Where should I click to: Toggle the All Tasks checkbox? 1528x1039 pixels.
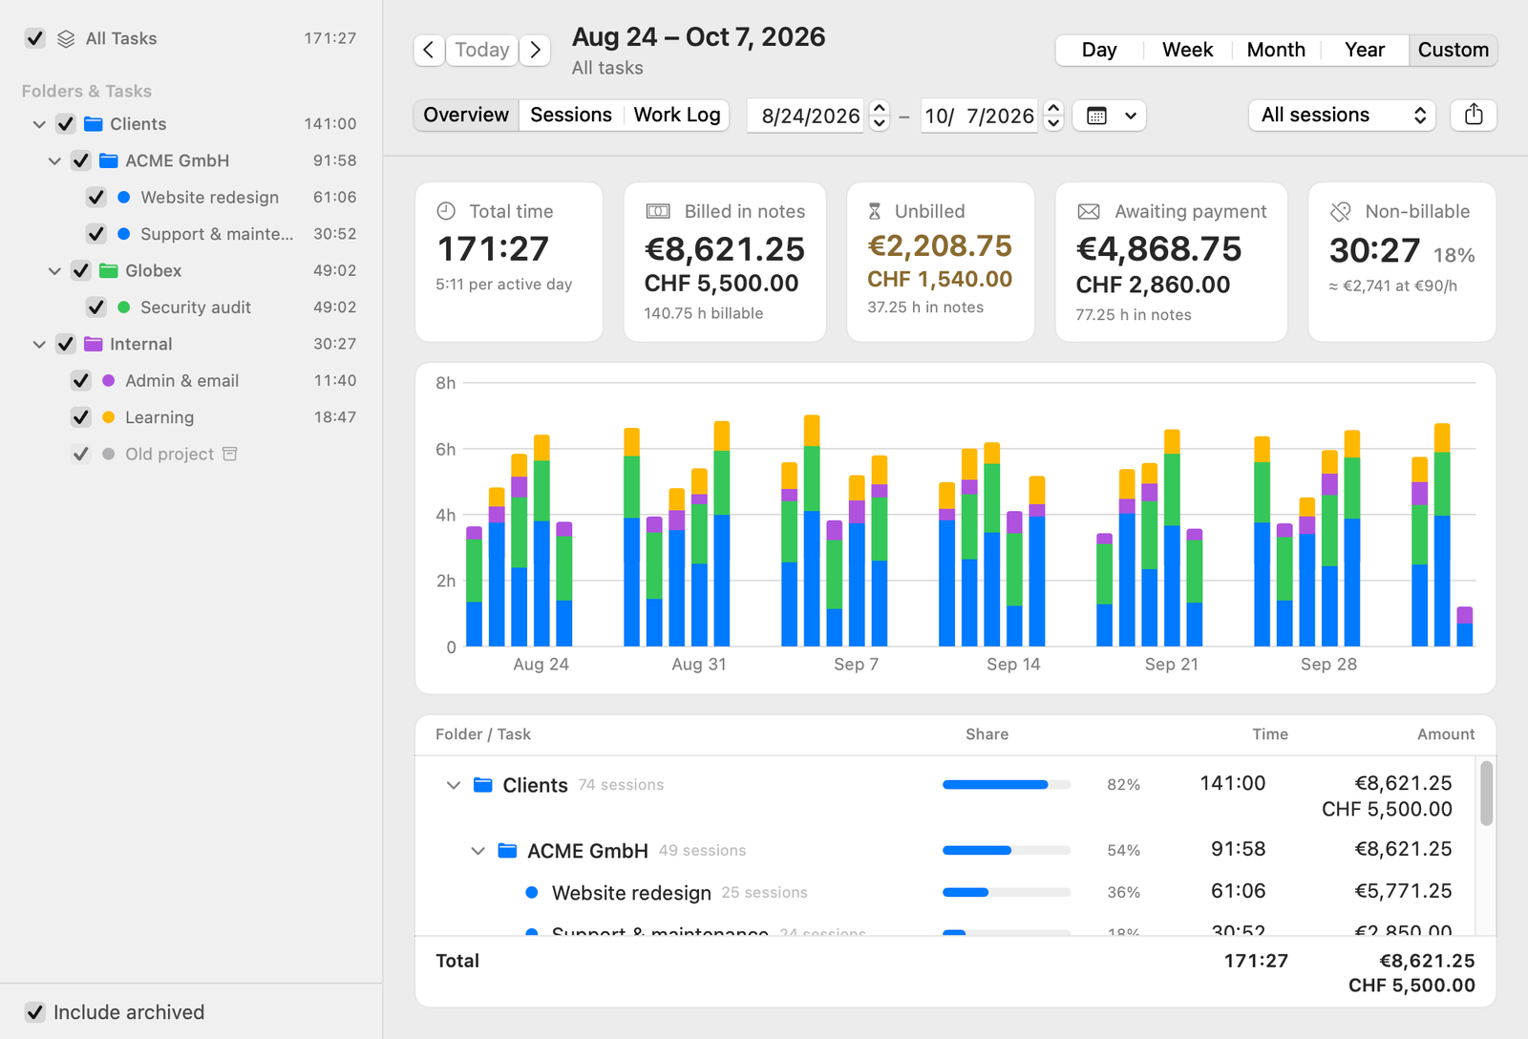[x=35, y=38]
